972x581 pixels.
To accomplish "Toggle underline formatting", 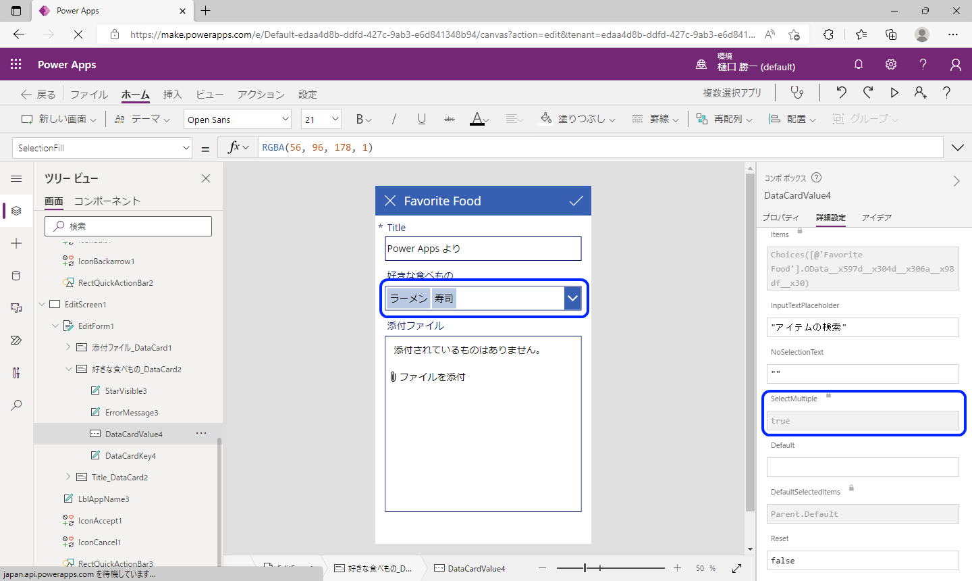I will 421,119.
